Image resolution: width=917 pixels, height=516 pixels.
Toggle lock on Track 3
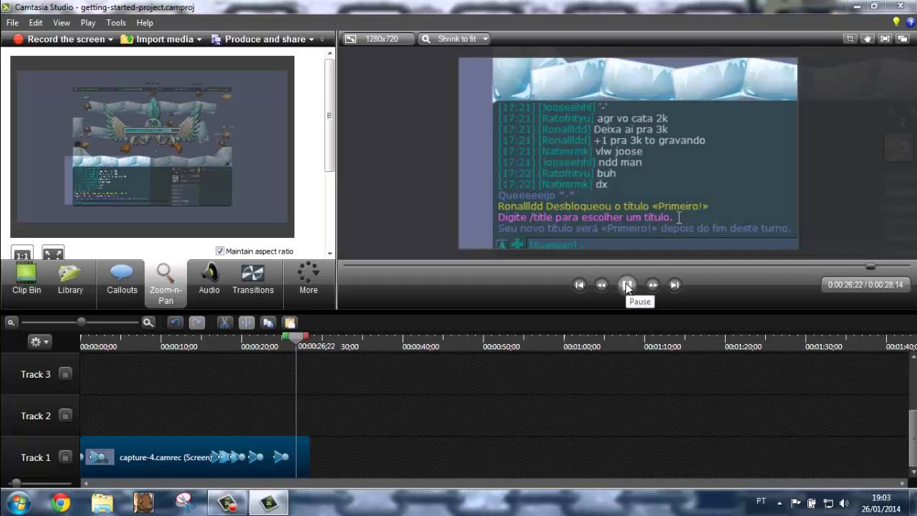[x=65, y=374]
